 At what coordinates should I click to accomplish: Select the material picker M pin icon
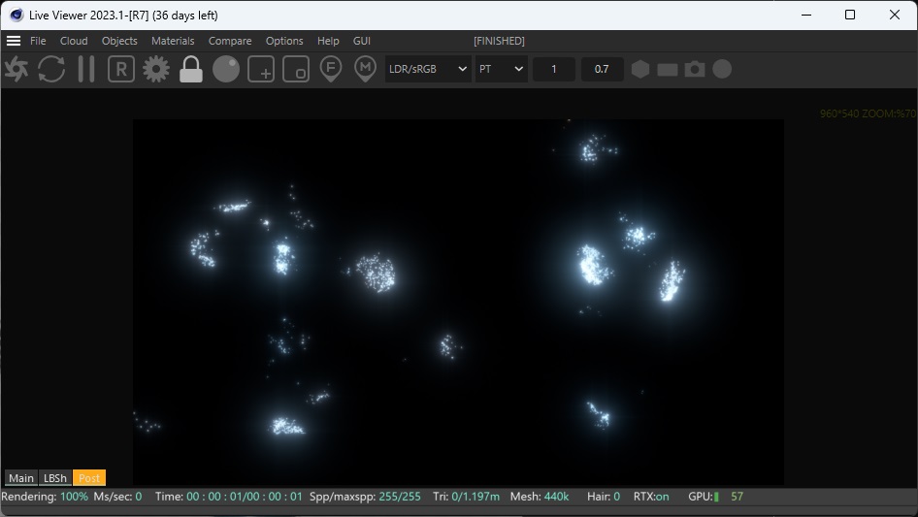[x=365, y=69]
